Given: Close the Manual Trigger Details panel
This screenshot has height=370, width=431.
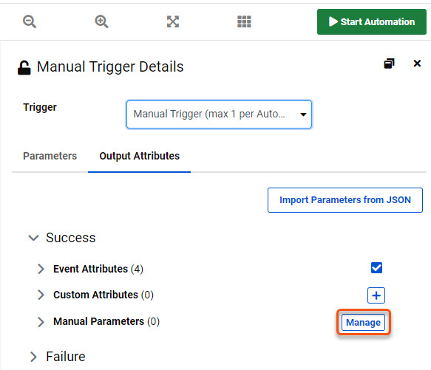Looking at the screenshot, I should point(417,64).
